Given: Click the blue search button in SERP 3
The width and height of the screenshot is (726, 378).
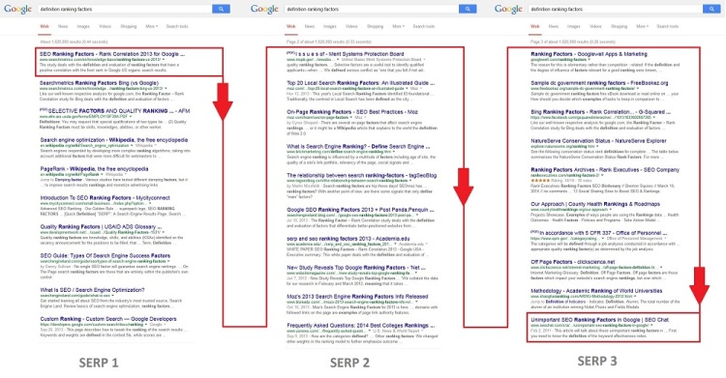Looking at the screenshot, I should click(711, 9).
